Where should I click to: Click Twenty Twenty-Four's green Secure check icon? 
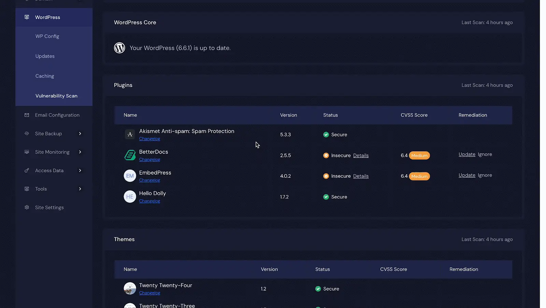click(x=318, y=289)
